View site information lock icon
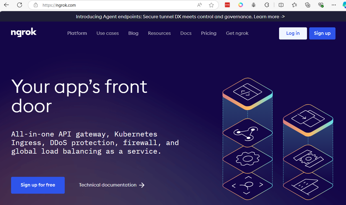Screen dimensions: 346x205 pyautogui.click(x=35, y=5)
